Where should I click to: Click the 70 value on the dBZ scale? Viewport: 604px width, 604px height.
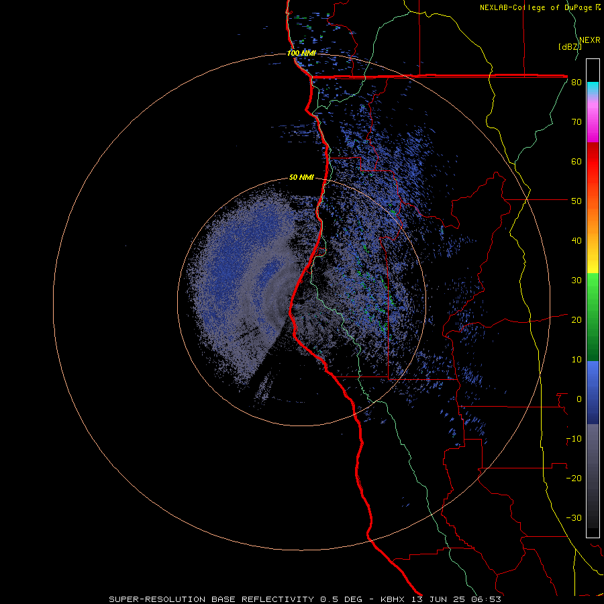[x=576, y=122]
